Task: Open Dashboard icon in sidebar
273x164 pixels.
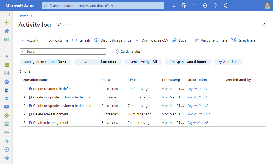Action: [7, 39]
